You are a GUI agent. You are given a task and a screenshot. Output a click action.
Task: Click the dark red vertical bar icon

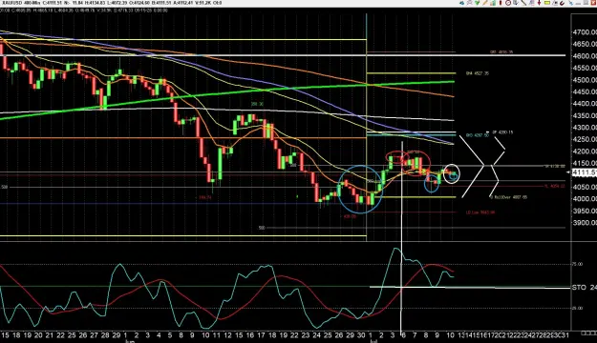click(501, 3)
